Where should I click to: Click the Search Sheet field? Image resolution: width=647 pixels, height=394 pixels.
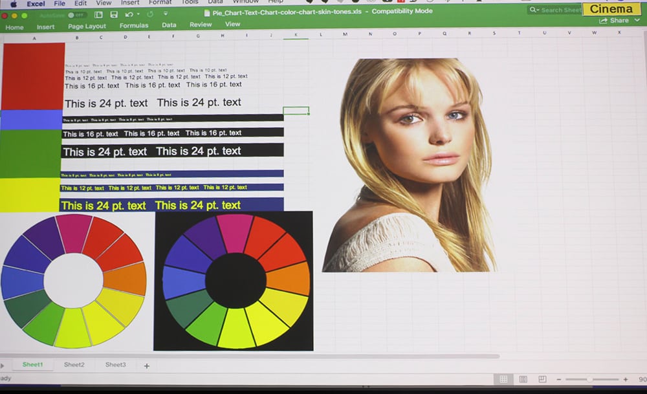[555, 10]
